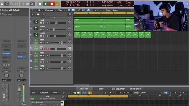Screen dimensions: 189x106
Task: Show the Toolbar button
Action: click(17, 4)
